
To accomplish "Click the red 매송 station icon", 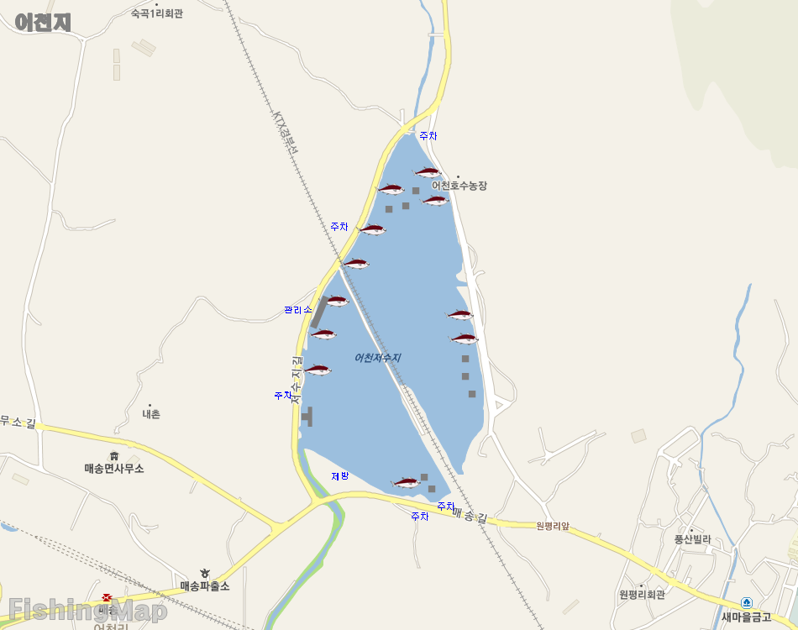I will (107, 598).
